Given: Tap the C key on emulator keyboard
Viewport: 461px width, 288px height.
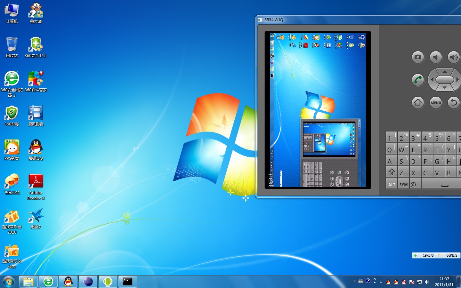Looking at the screenshot, I should [427, 172].
